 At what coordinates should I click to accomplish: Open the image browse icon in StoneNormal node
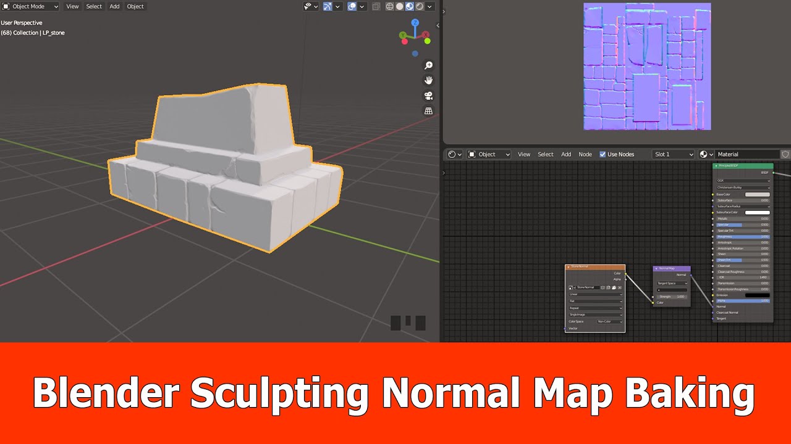572,287
